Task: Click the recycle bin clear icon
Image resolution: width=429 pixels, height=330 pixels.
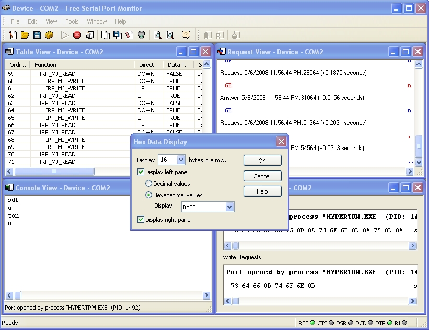Action: click(x=141, y=35)
